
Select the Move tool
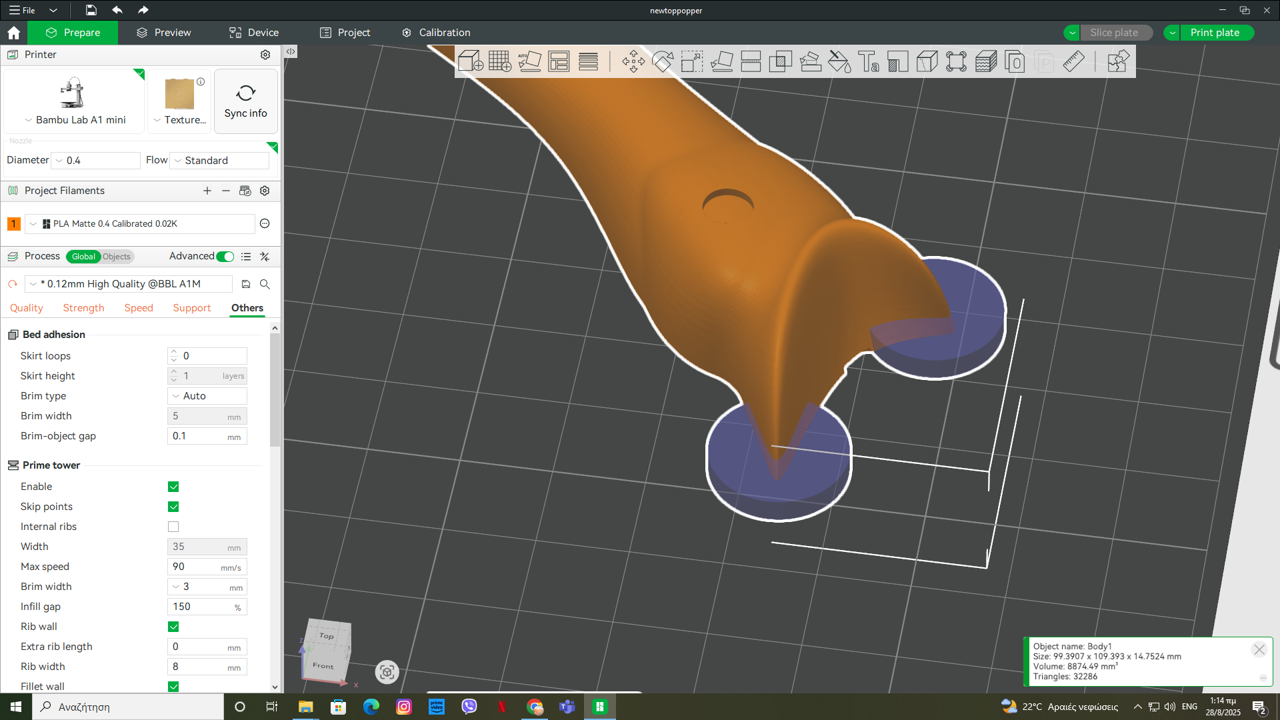click(x=633, y=61)
